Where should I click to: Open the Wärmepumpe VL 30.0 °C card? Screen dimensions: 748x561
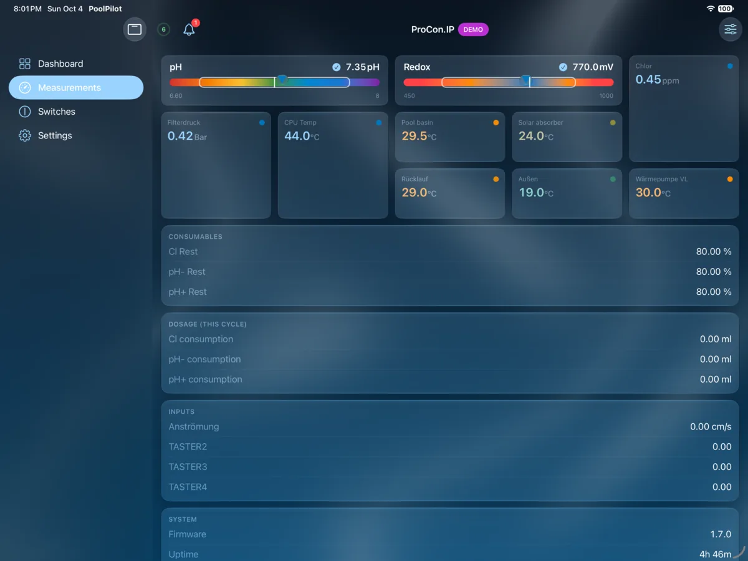(x=684, y=193)
